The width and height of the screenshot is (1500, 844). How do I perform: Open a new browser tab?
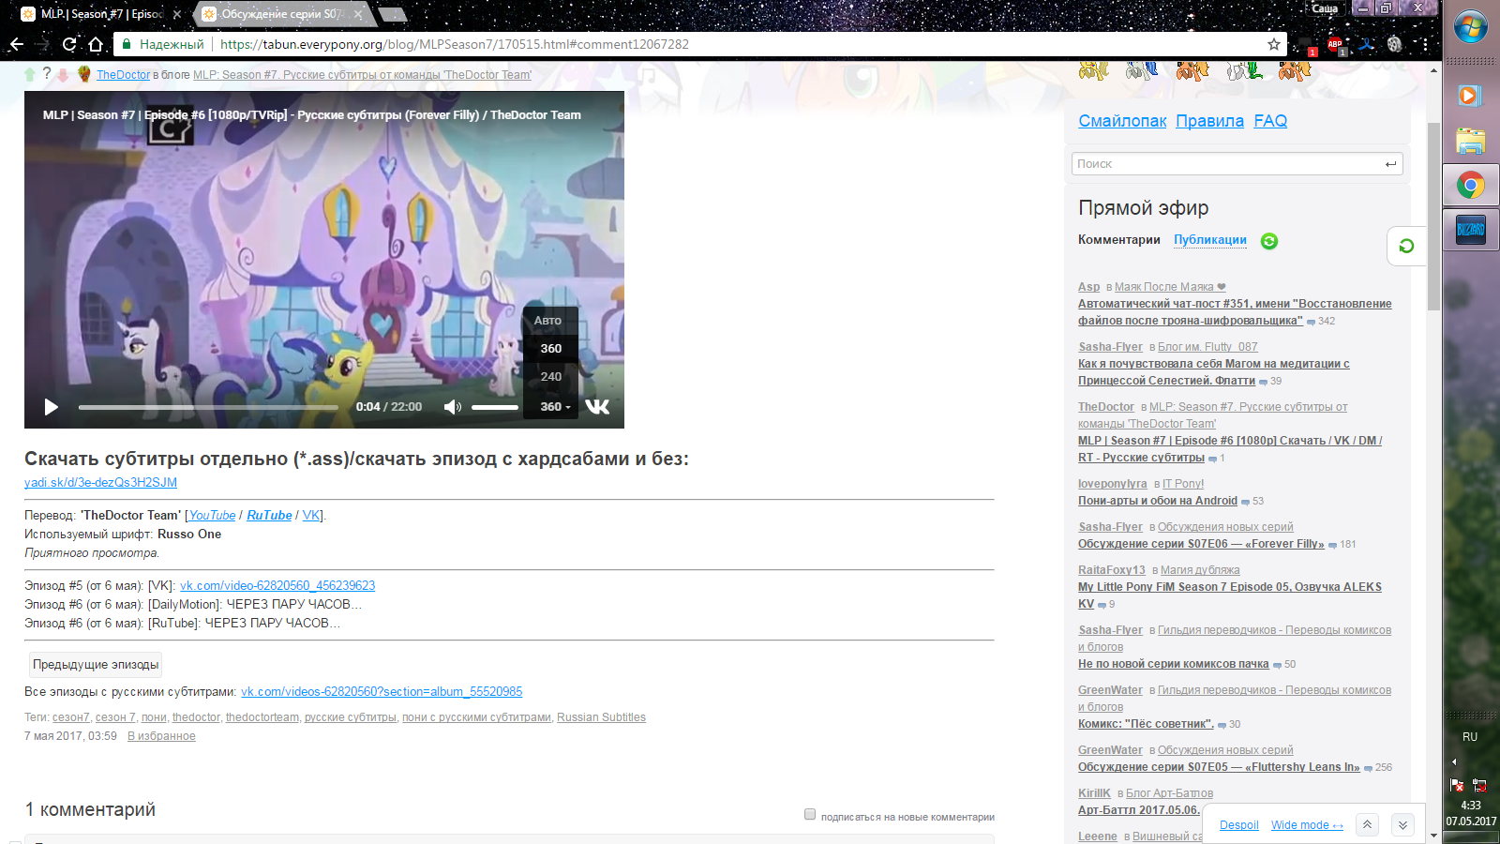394,14
